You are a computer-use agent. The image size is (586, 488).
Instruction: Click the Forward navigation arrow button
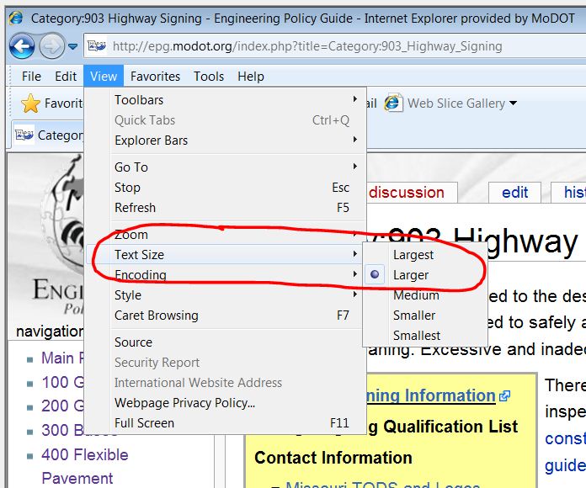pos(51,46)
